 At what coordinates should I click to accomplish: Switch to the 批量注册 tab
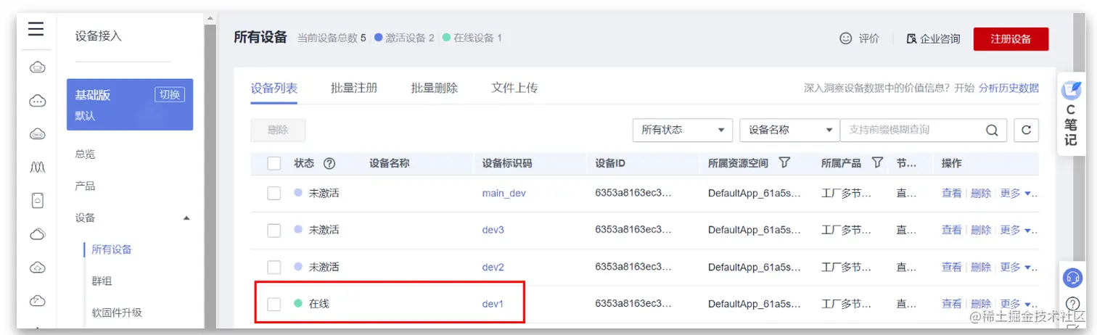pos(354,88)
